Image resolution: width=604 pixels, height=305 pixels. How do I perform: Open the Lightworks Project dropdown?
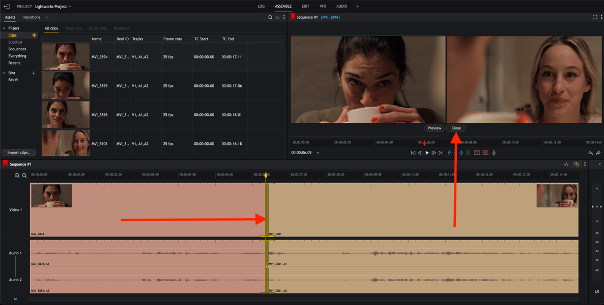(x=53, y=7)
